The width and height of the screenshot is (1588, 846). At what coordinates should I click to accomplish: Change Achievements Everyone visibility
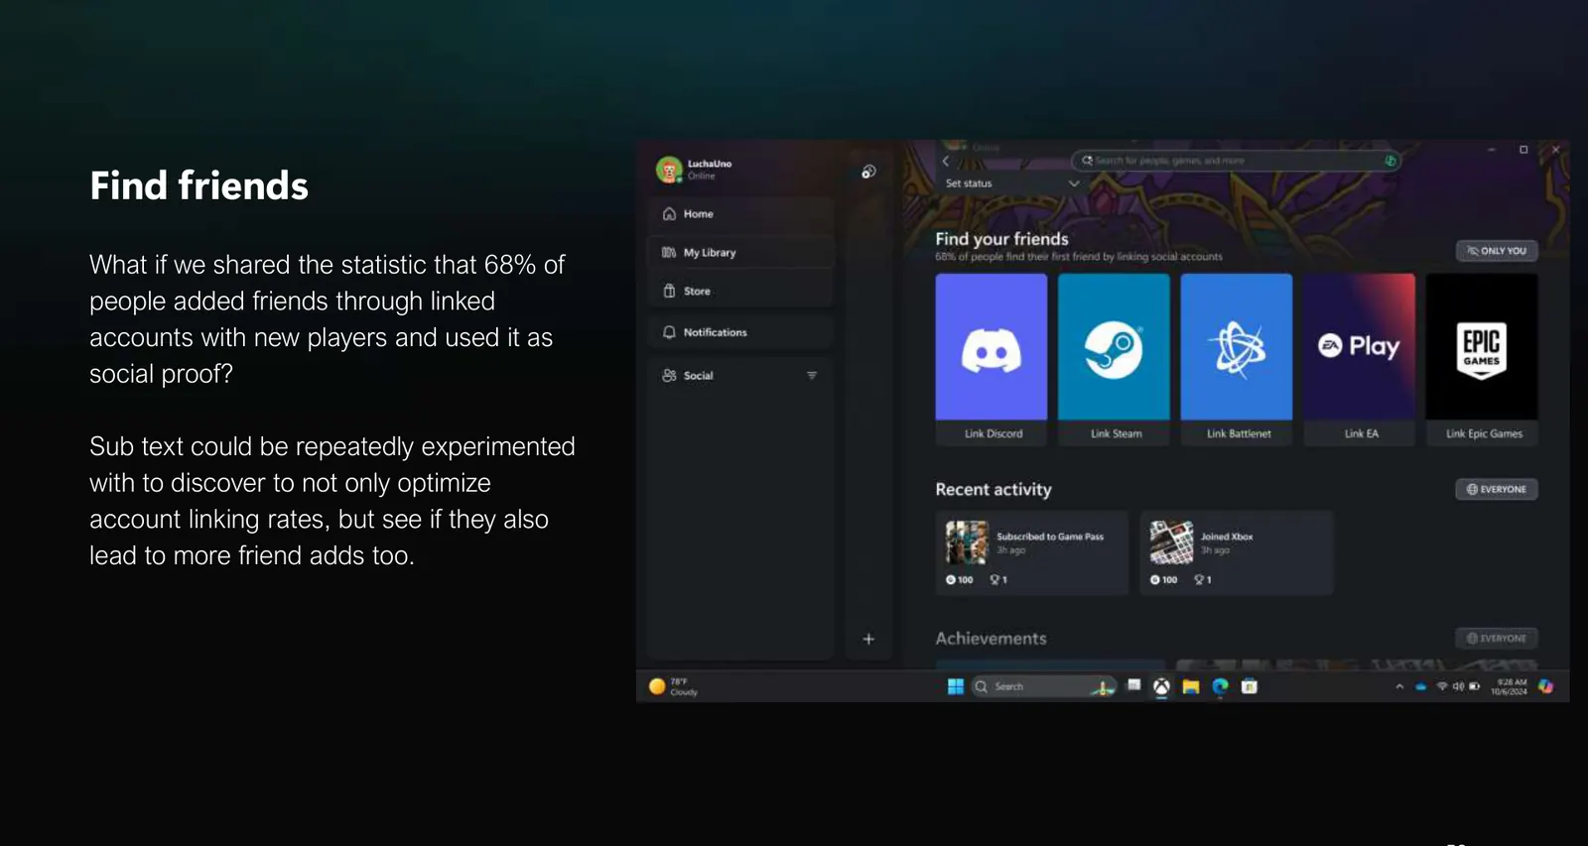click(x=1497, y=638)
